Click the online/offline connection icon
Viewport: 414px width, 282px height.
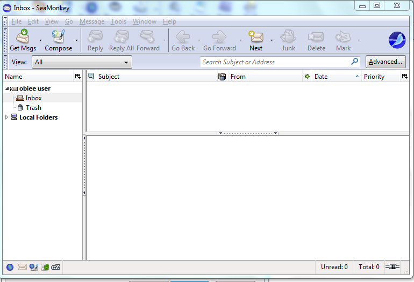tap(392, 267)
